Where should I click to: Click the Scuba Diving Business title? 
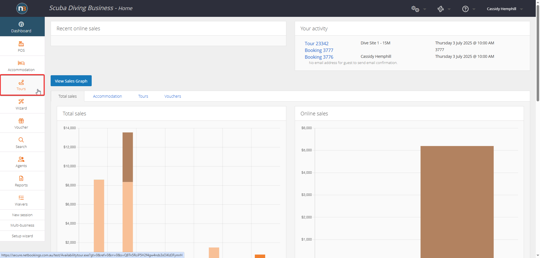81,8
